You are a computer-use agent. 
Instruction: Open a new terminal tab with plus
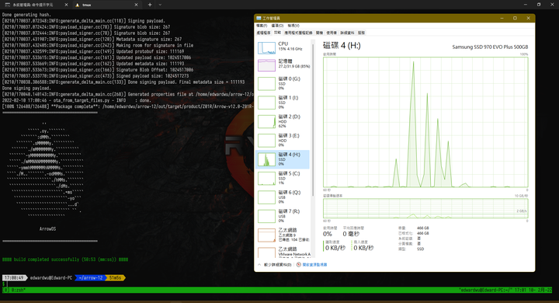pyautogui.click(x=150, y=5)
